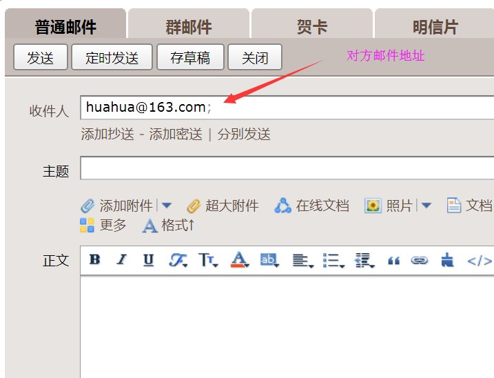The height and width of the screenshot is (378, 494).
Task: Click the 收件人 label
Action: coord(49,111)
